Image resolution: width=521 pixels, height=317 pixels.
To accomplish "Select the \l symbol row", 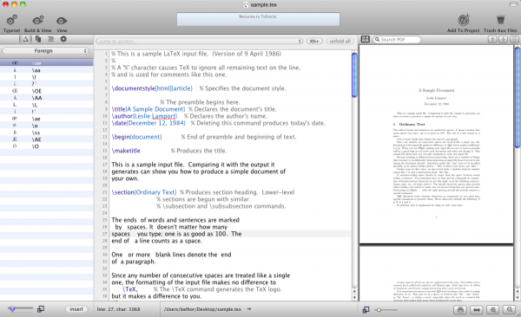I will pos(47,77).
